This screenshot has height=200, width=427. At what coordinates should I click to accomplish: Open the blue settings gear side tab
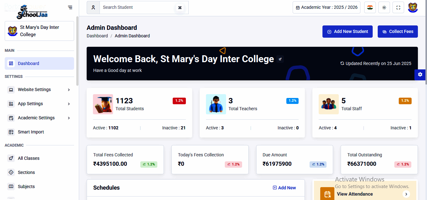420,74
